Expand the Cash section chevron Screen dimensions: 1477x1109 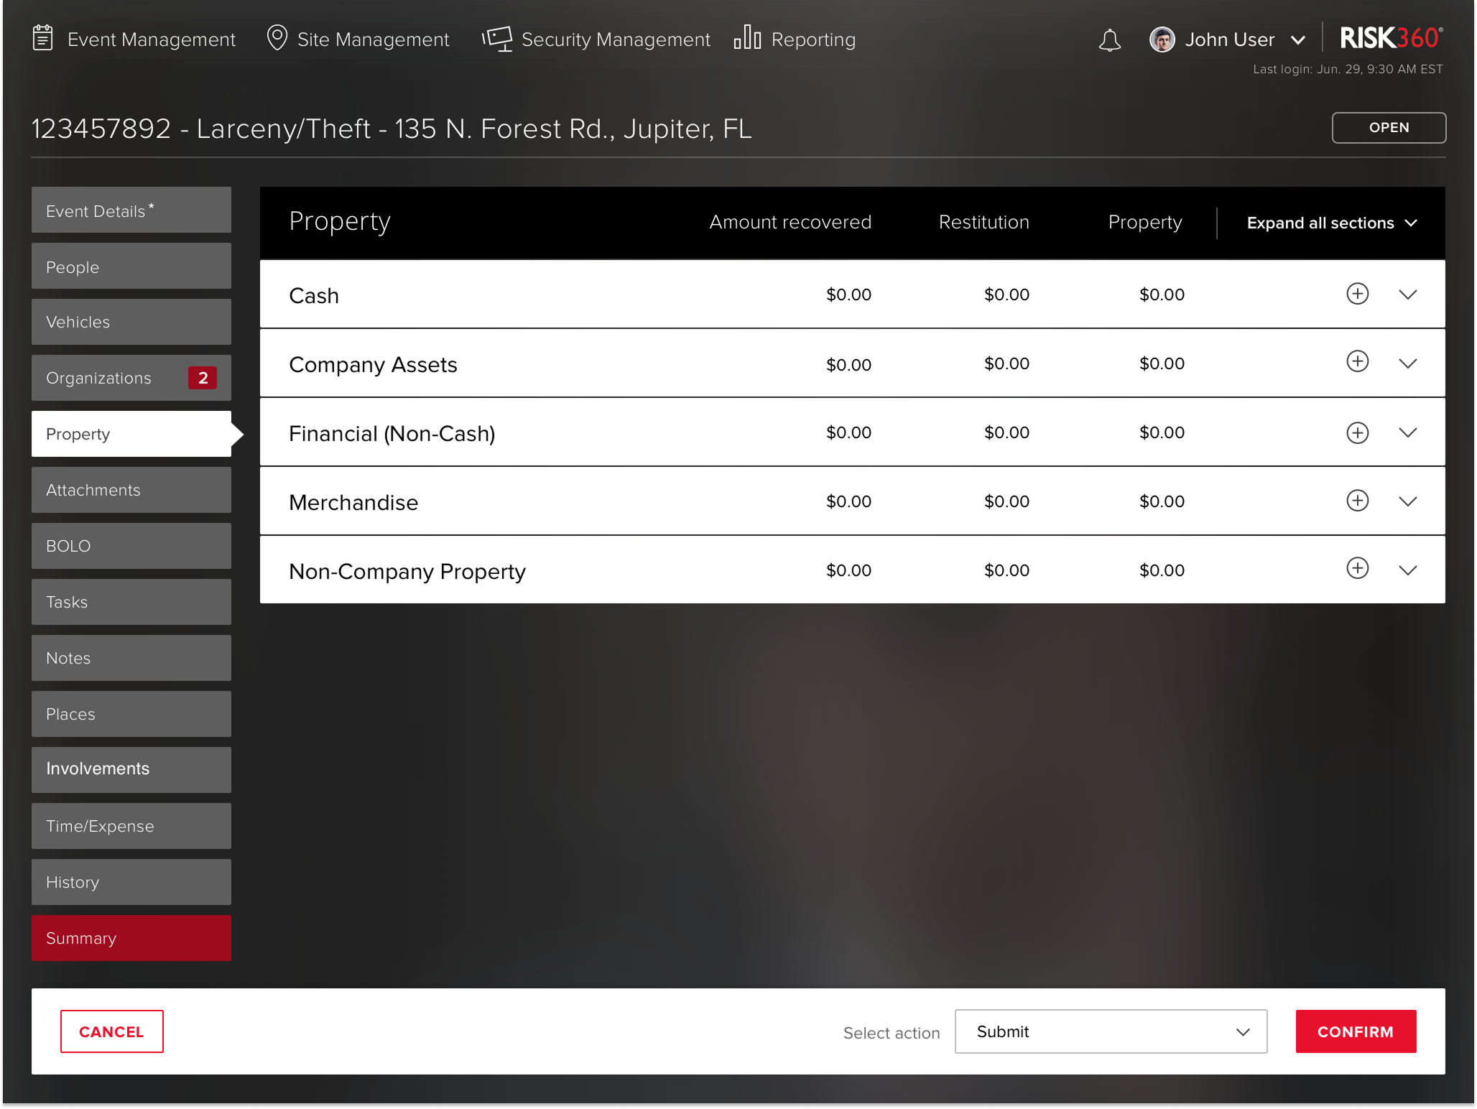1407,294
